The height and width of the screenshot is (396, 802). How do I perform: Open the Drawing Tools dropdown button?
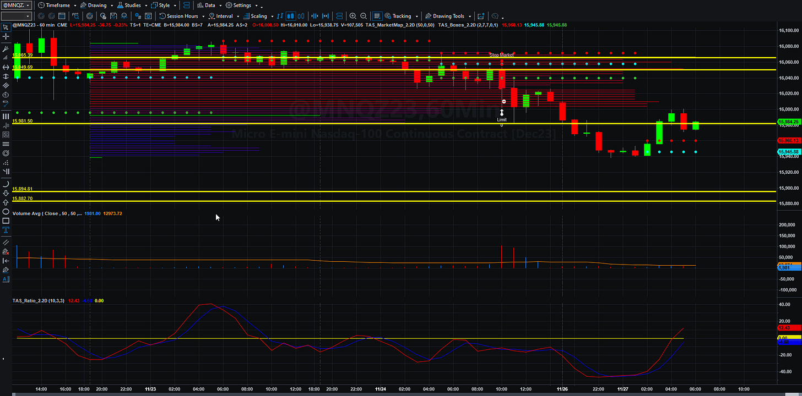coord(449,16)
